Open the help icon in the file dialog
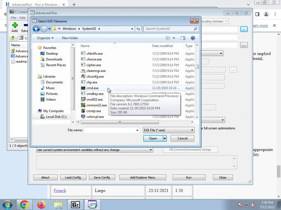281x210 pixels. click(x=193, y=38)
